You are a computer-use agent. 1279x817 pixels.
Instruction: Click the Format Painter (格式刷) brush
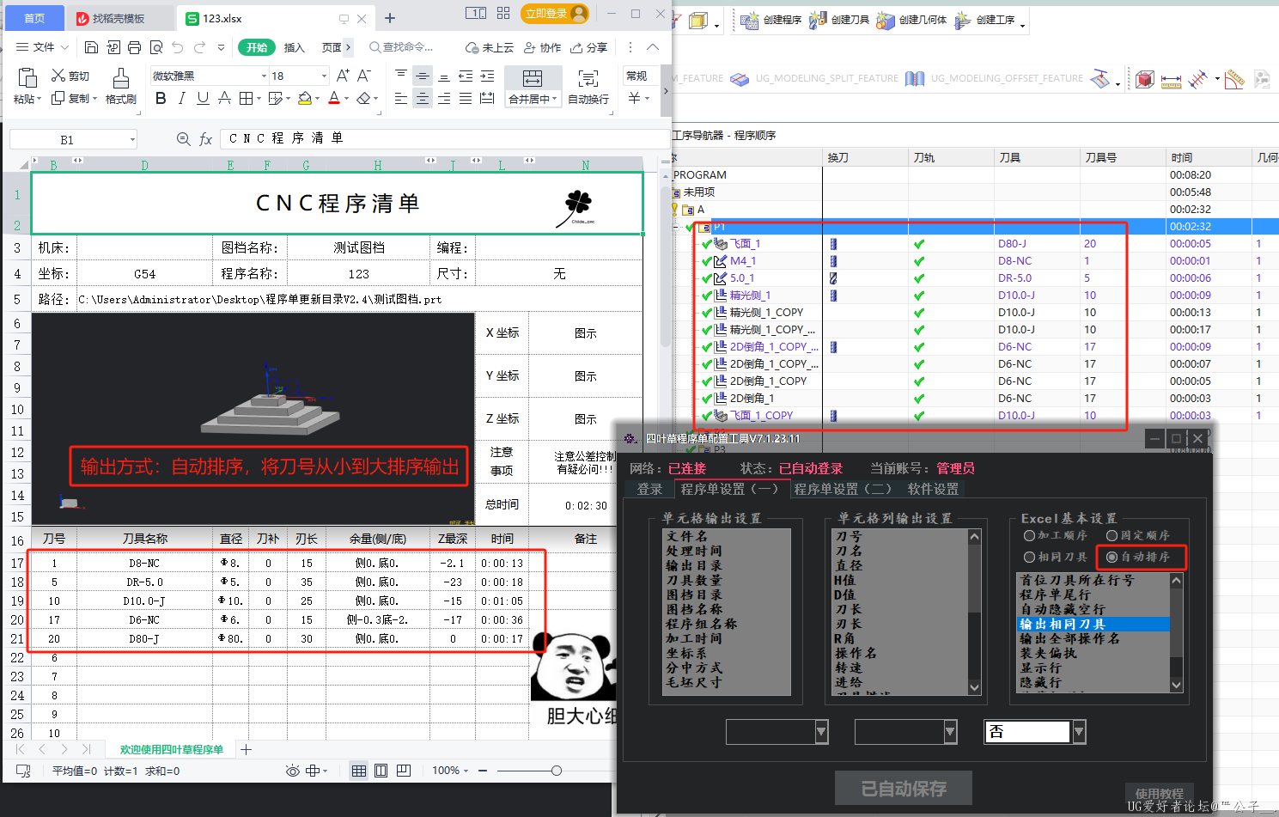(x=121, y=78)
